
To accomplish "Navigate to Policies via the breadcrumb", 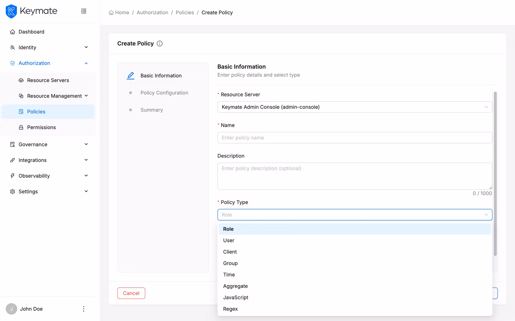I will tap(184, 13).
